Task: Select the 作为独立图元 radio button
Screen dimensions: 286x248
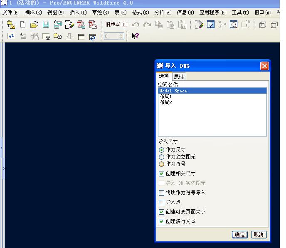Action: (x=161, y=157)
